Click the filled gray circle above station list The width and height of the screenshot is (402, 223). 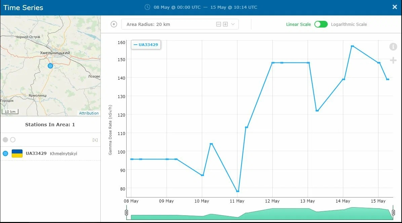click(5, 140)
